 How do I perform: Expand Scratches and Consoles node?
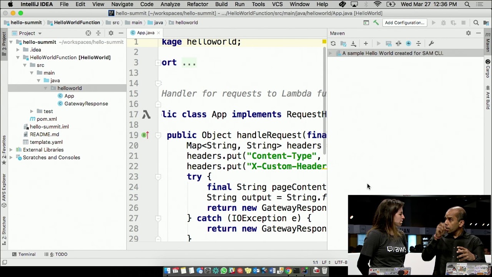[11, 157]
